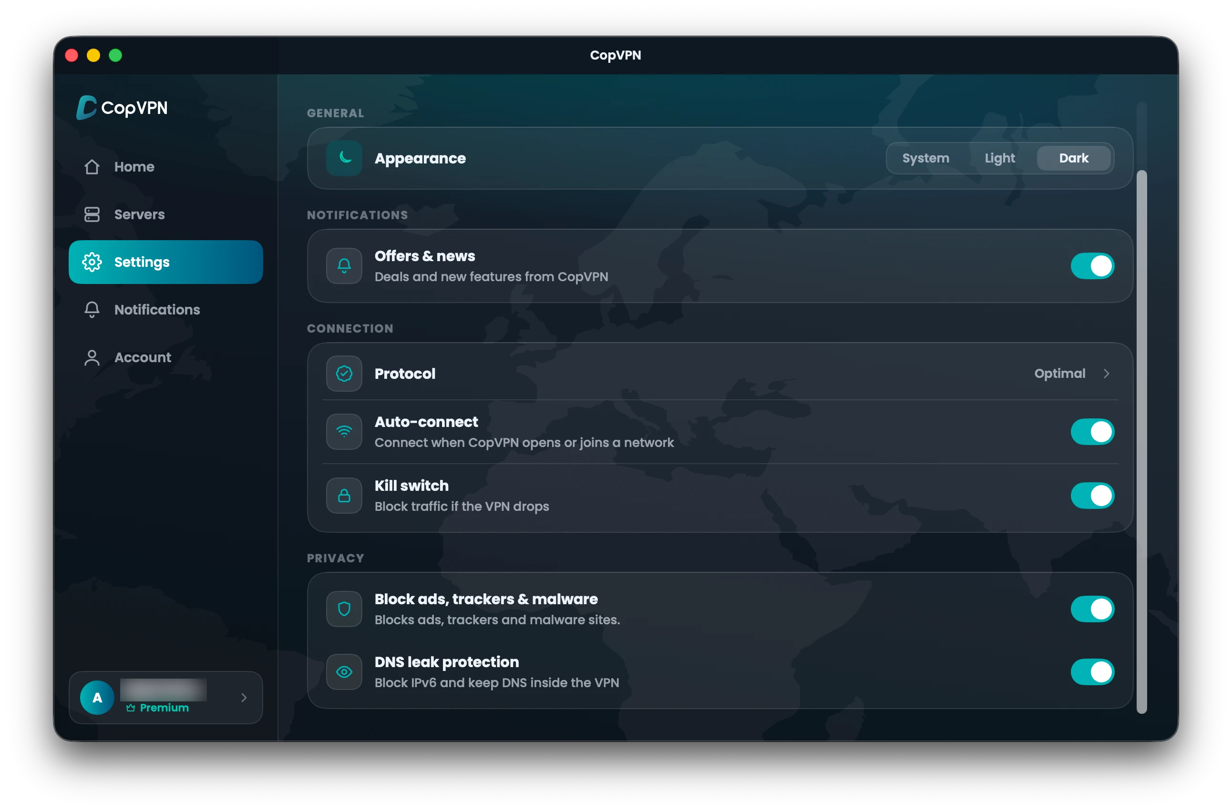The height and width of the screenshot is (812, 1232).
Task: Click 'Deals and new features from CopVPN' text
Action: (491, 276)
